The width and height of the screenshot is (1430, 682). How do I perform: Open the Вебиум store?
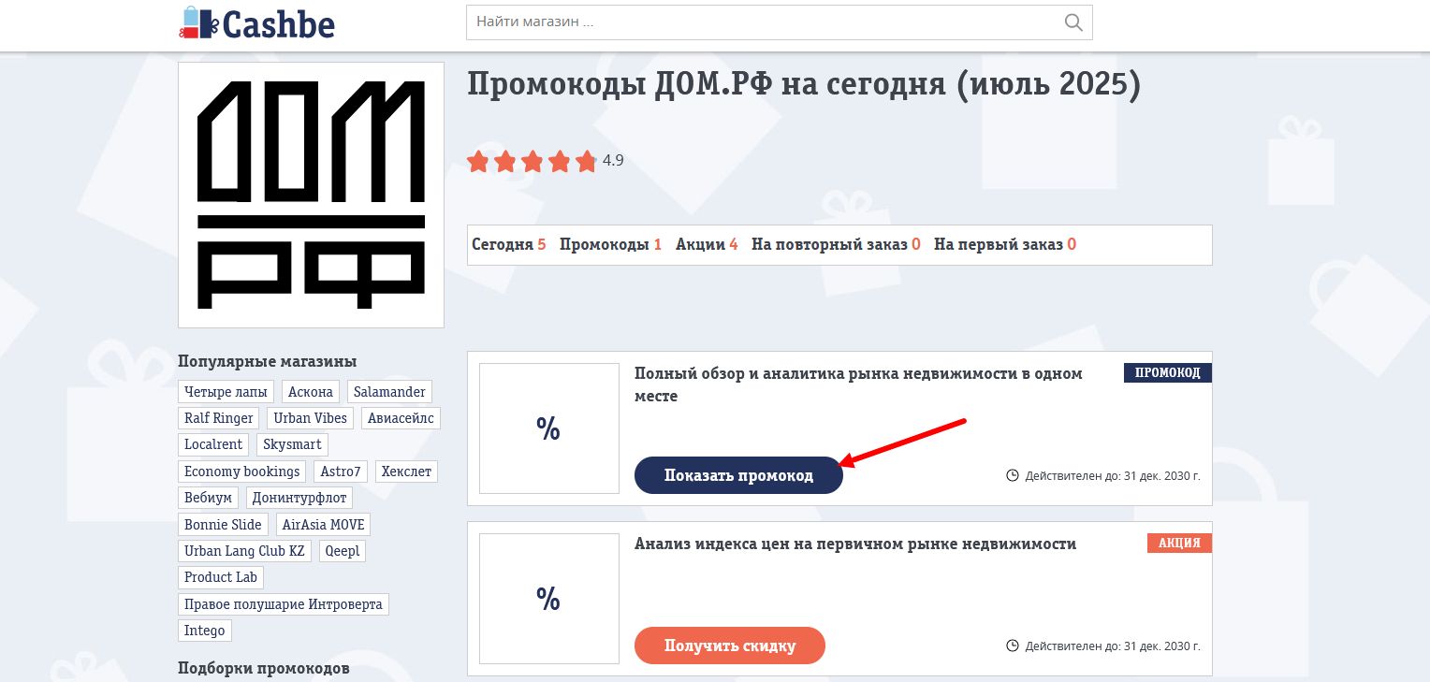click(x=209, y=498)
